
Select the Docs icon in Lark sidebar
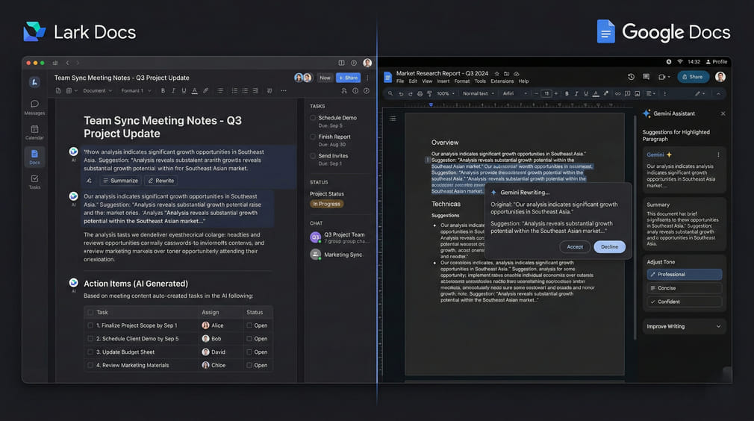point(34,157)
